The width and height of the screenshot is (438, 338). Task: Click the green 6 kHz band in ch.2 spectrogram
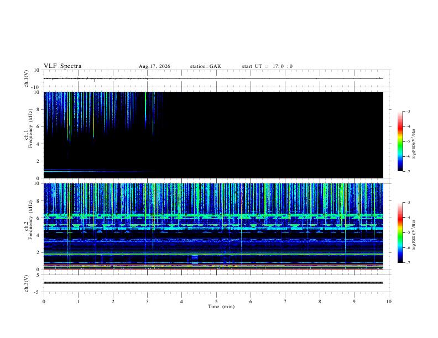(213, 215)
